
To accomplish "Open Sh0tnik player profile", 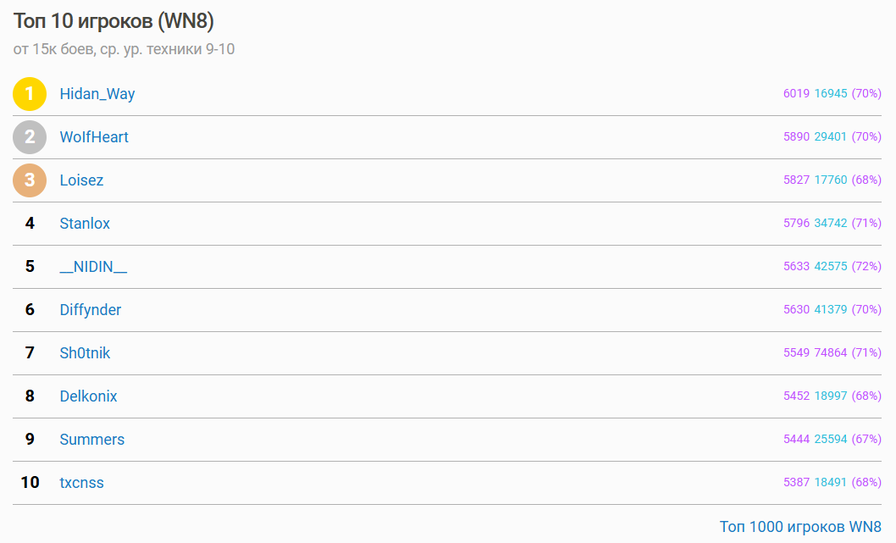I will point(85,353).
